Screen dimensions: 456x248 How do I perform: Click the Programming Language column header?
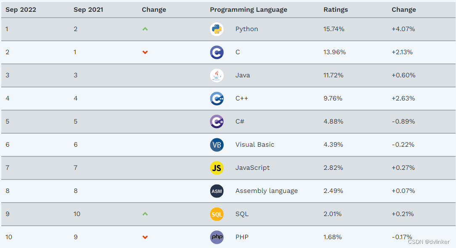coord(248,10)
